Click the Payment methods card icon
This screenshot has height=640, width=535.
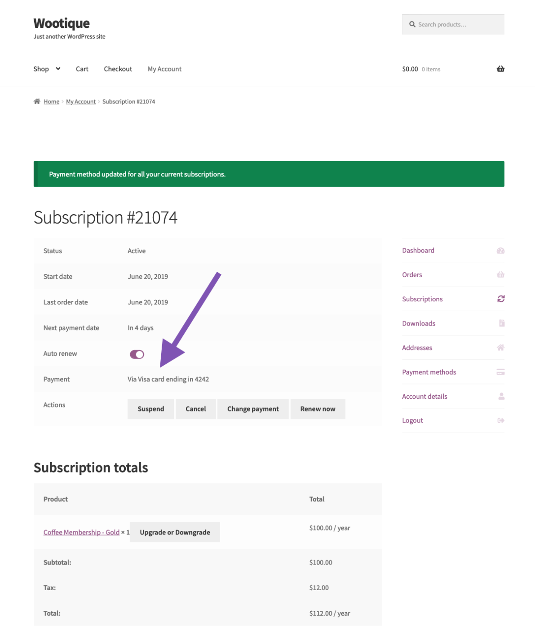[500, 371]
